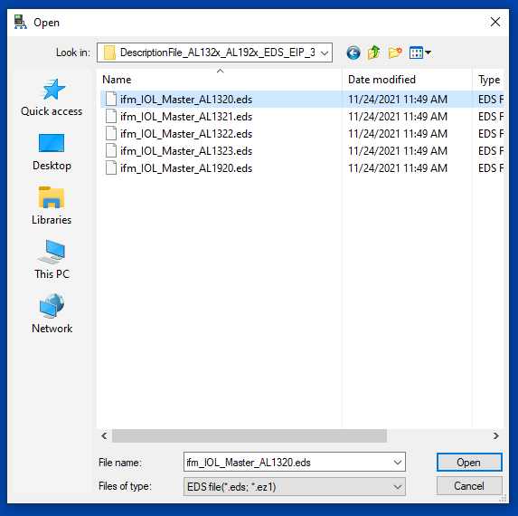Screen dimensions: 518x516
Task: Open Network location
Action: click(x=52, y=314)
